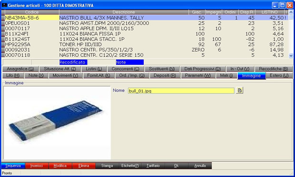Screen dimensions: 295x177
Task: Click the application icon in title bar
Action: point(4,5)
